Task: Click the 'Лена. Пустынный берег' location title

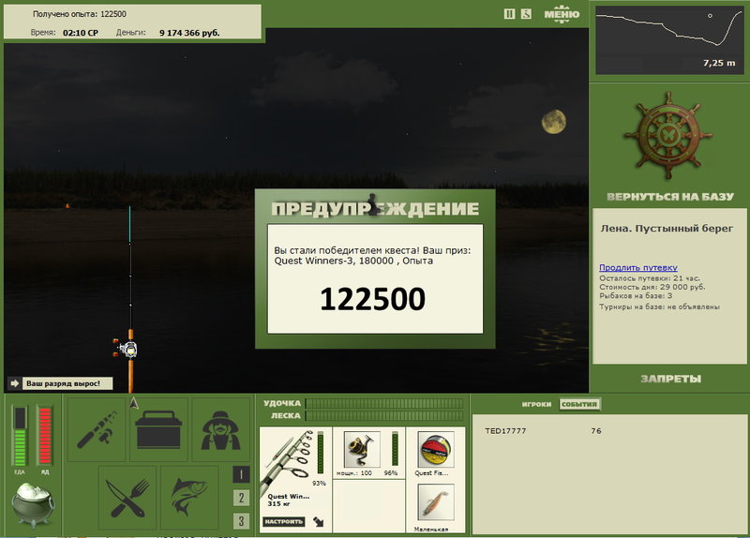Action: click(x=667, y=229)
